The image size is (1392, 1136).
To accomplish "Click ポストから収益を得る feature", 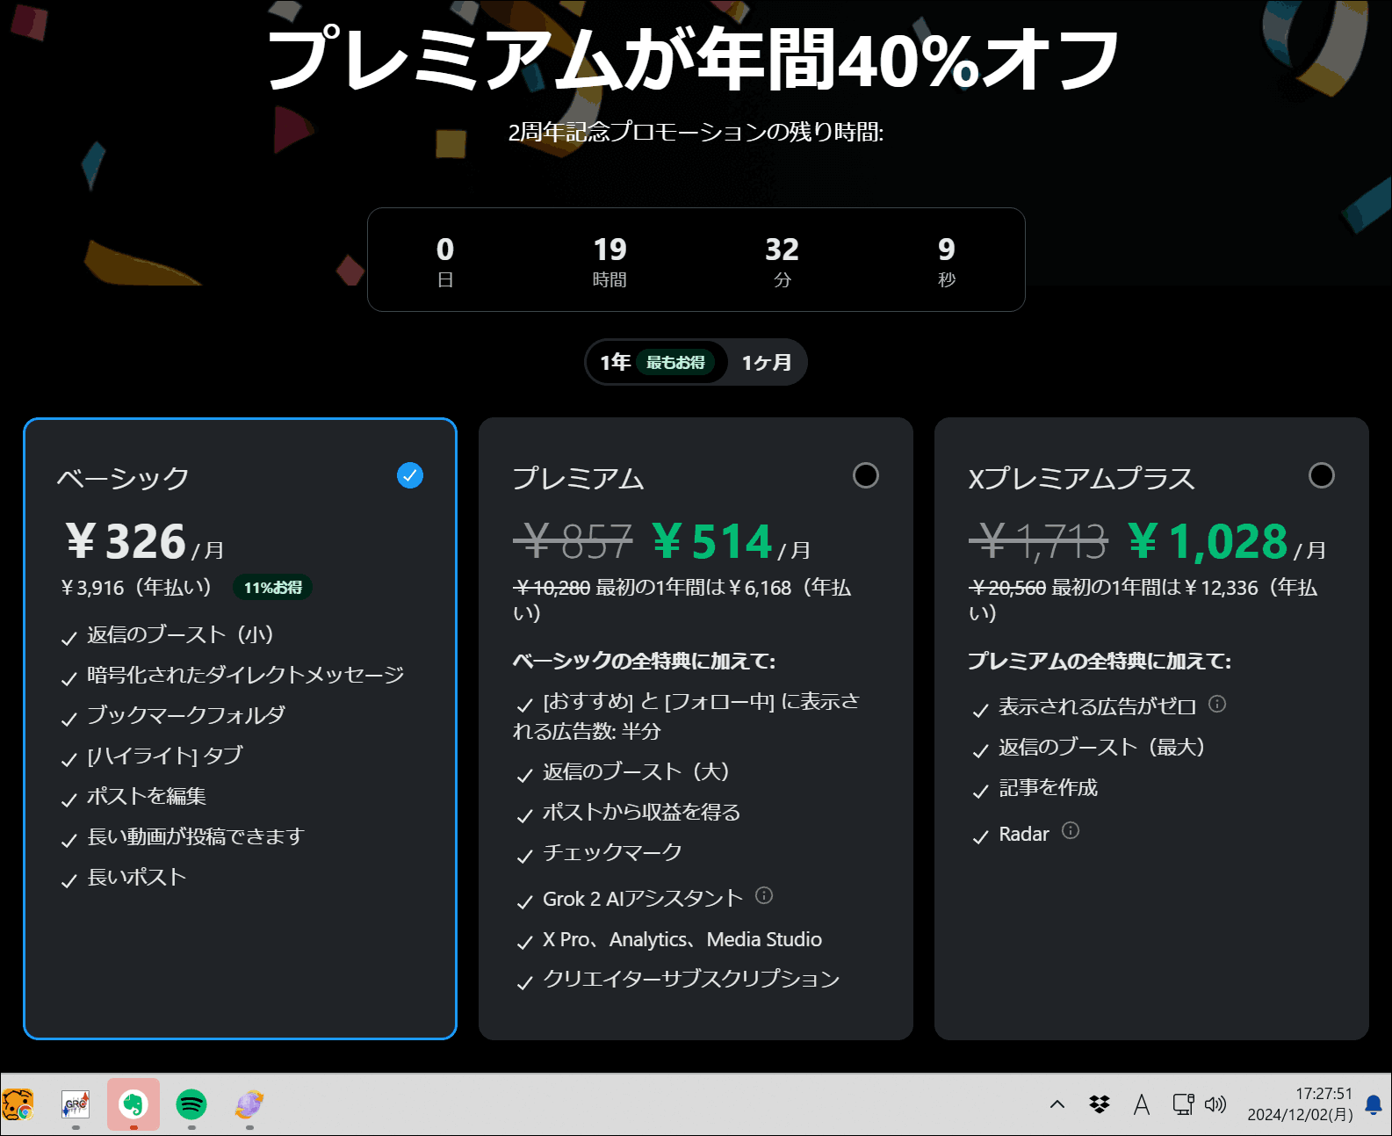I will pyautogui.click(x=642, y=812).
